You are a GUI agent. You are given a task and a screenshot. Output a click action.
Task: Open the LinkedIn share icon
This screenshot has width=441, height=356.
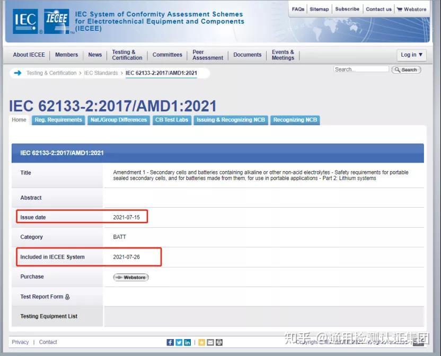point(188,342)
